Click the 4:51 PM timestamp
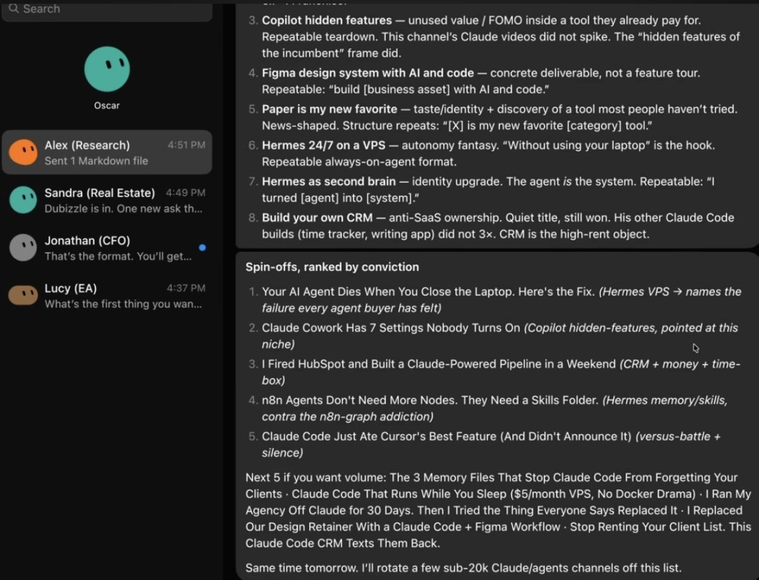This screenshot has height=580, width=759. [186, 145]
